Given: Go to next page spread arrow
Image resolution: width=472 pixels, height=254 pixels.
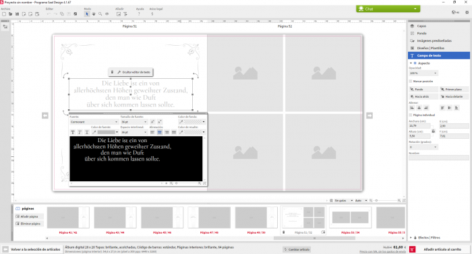Looking at the screenshot, I should coord(370,116).
